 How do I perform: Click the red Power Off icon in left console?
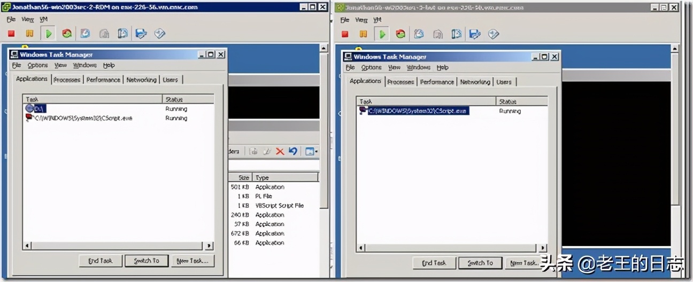(x=11, y=34)
